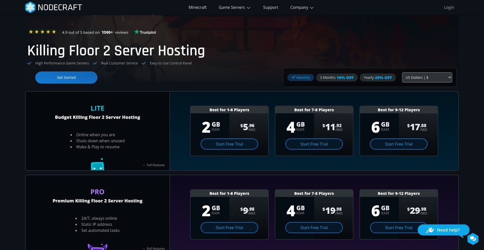Open the Minecraft nav item
Screen dimensions: 484x250
pyautogui.click(x=198, y=7)
